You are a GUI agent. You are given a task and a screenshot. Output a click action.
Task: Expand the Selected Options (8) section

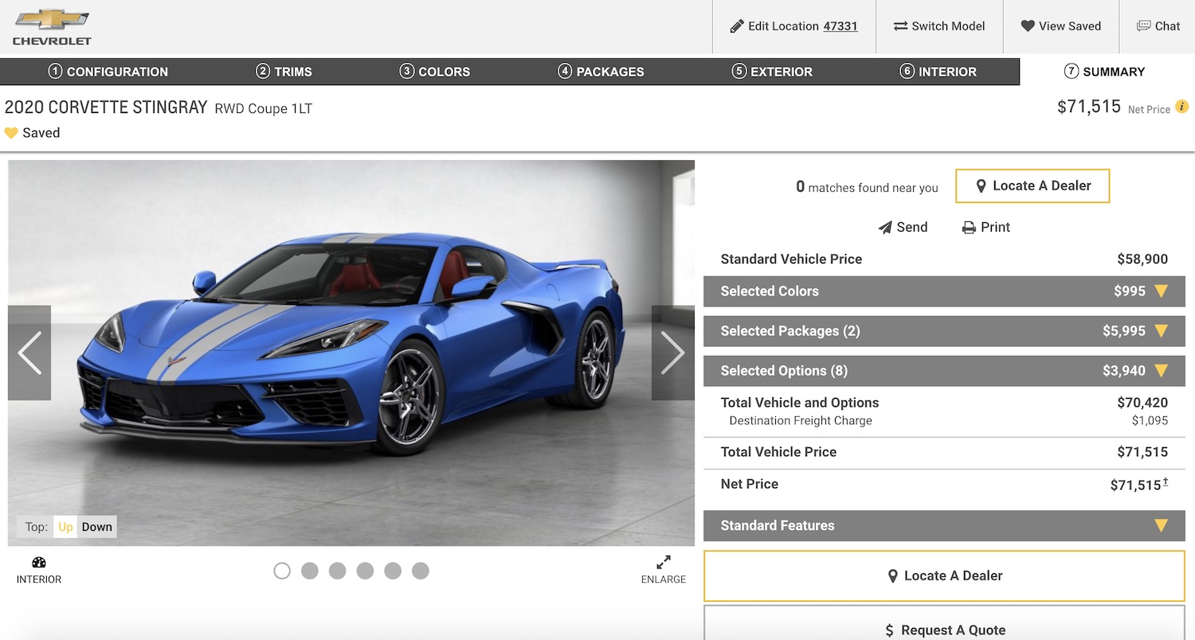(x=944, y=371)
